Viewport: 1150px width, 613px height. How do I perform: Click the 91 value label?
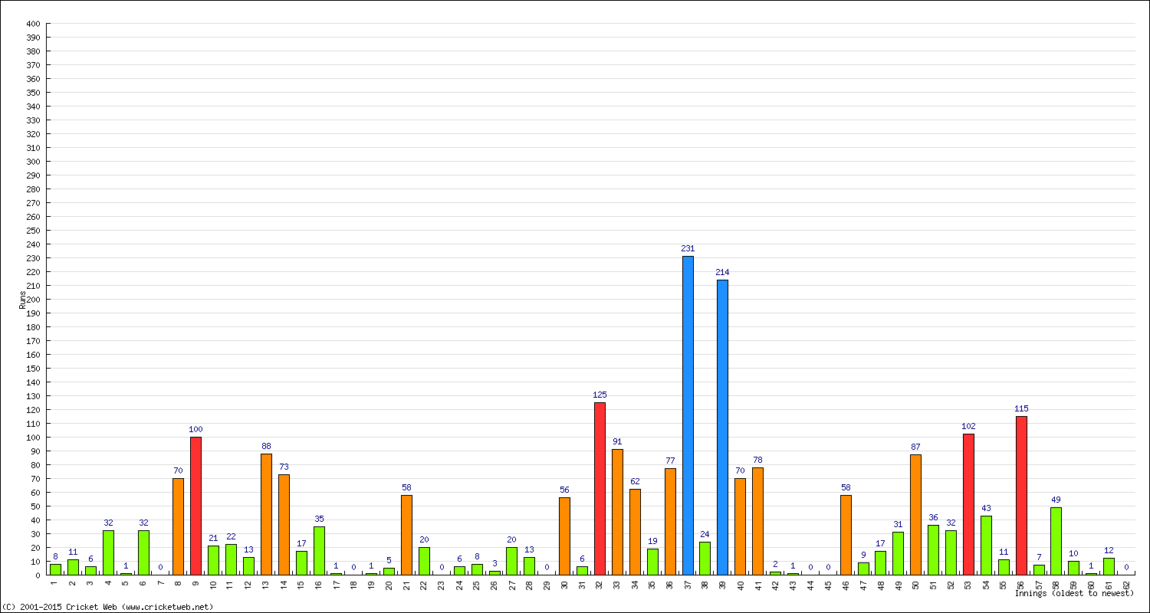617,441
